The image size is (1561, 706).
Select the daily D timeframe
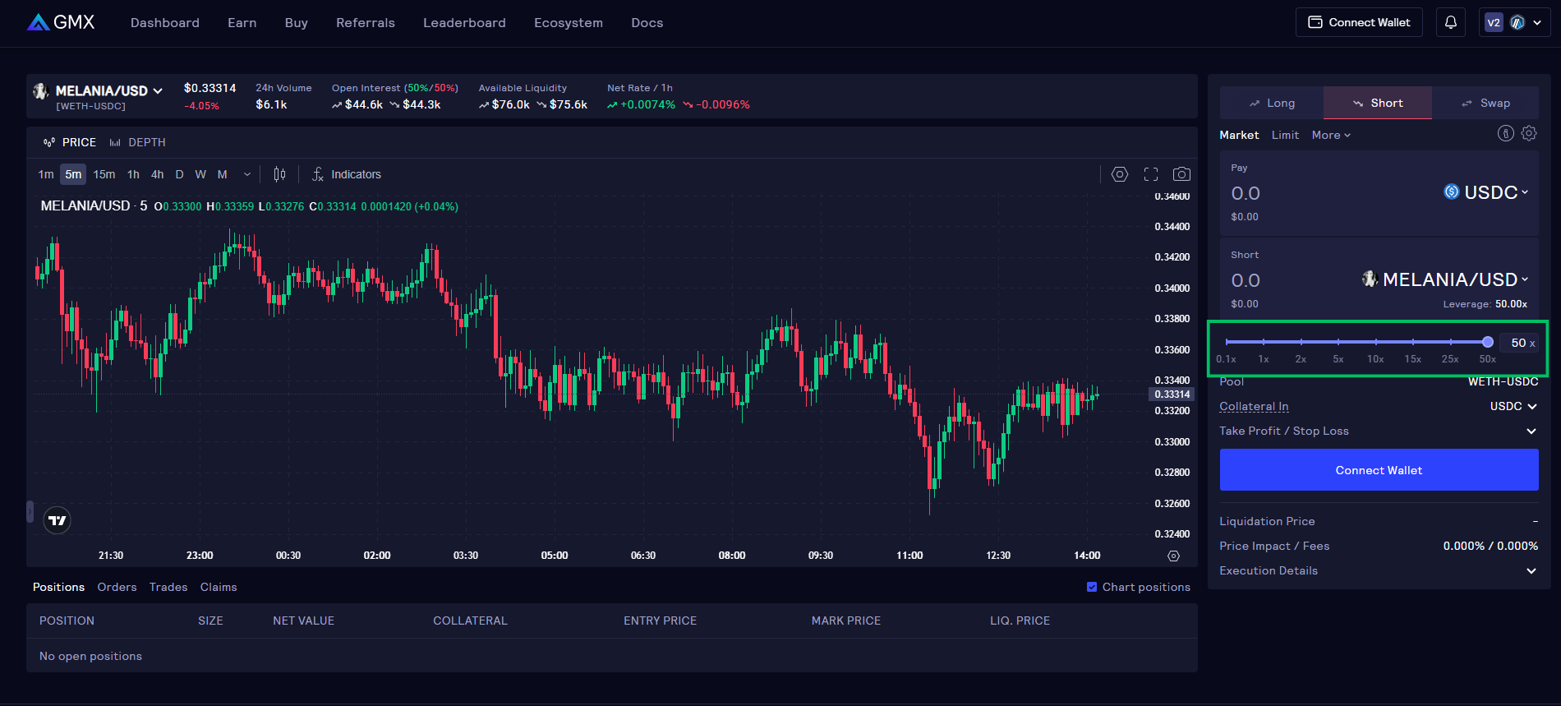click(x=179, y=174)
